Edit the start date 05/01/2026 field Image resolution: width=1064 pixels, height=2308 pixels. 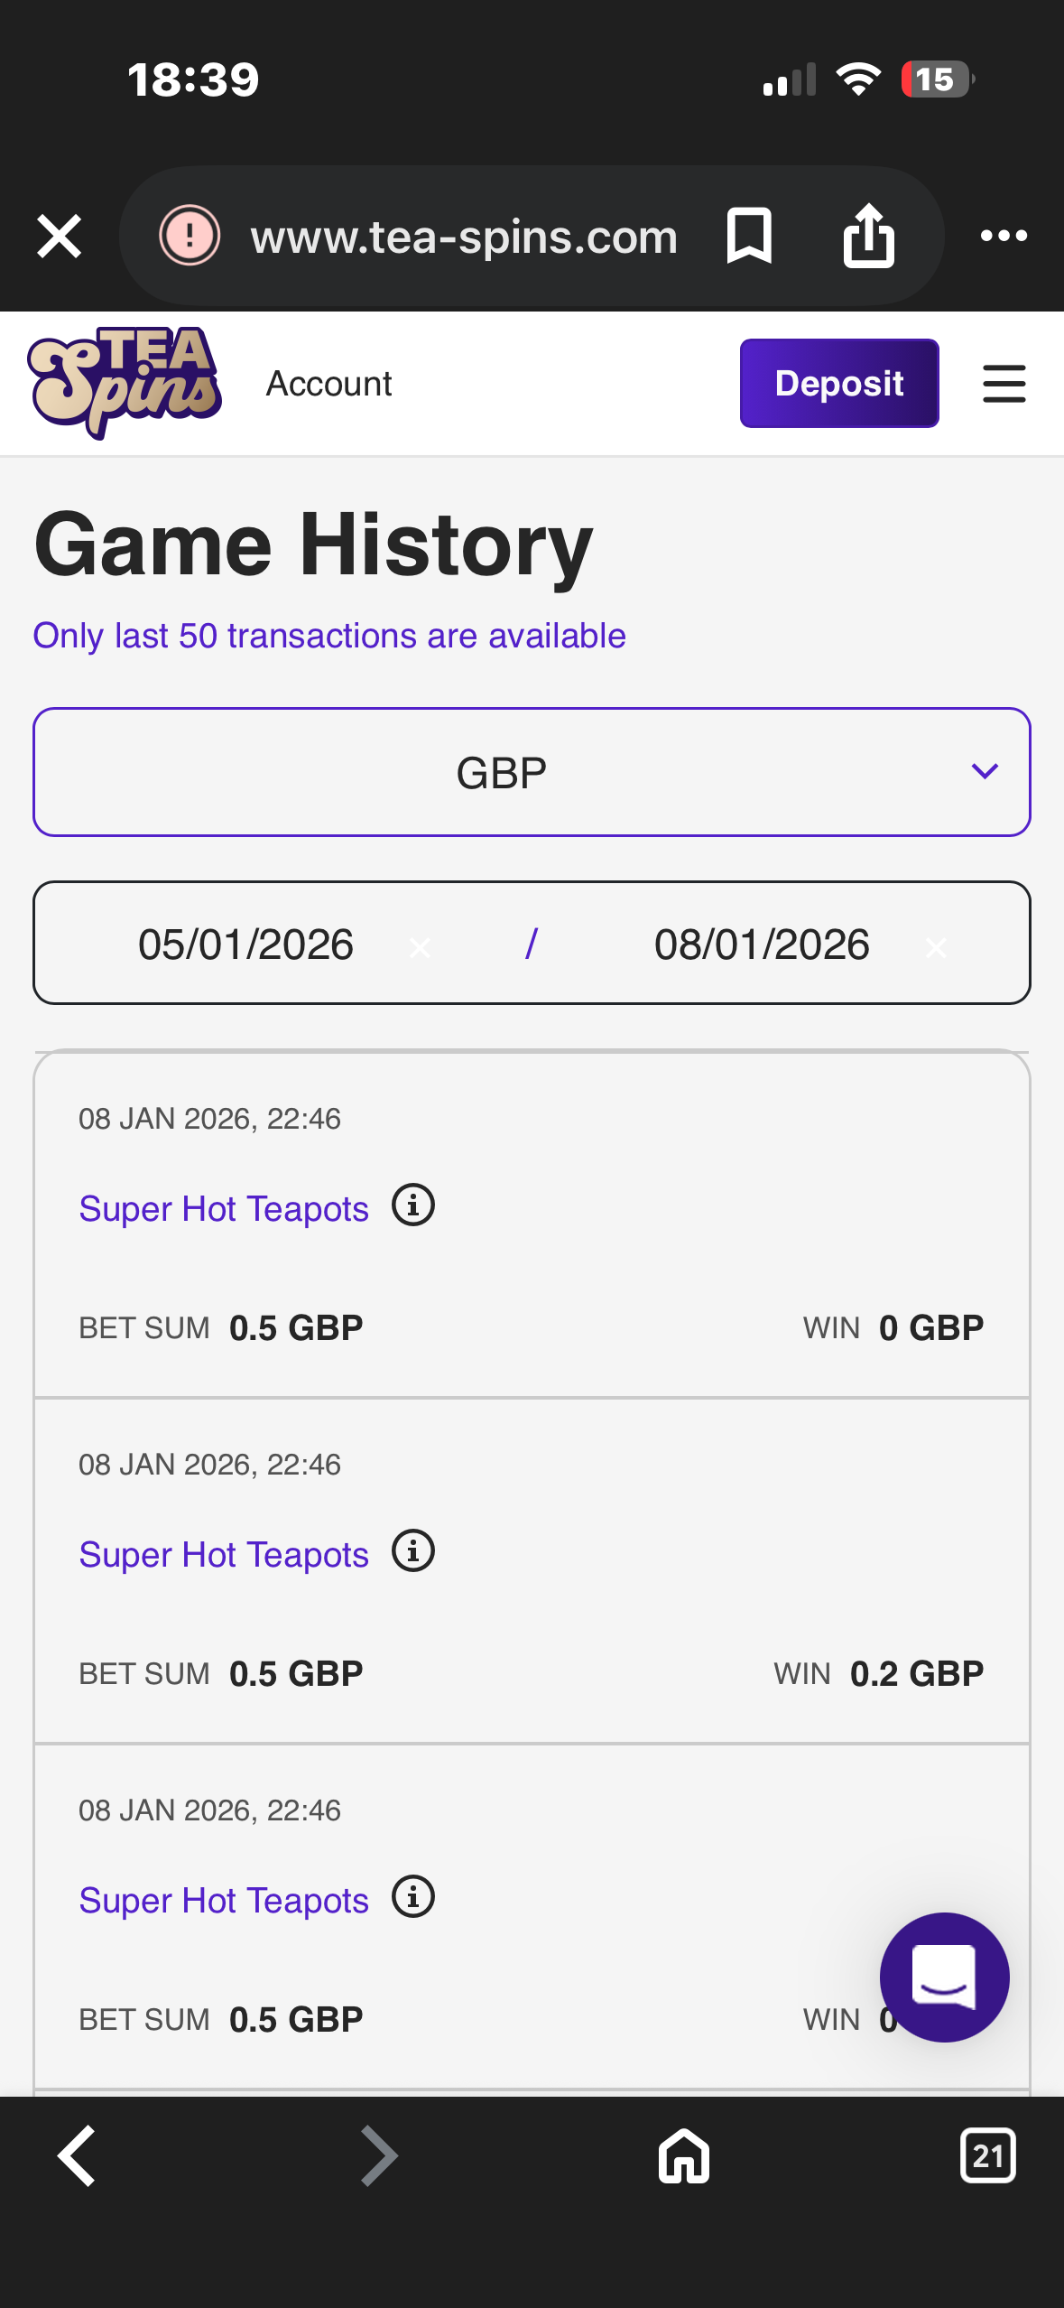click(245, 945)
